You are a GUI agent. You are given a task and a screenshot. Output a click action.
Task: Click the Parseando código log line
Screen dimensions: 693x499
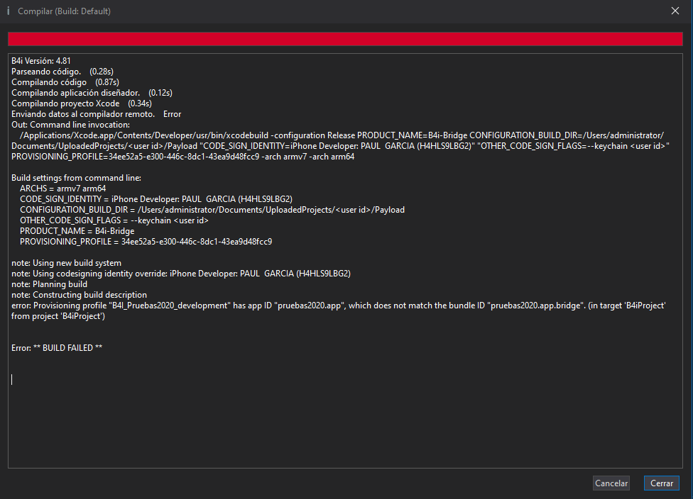click(62, 72)
